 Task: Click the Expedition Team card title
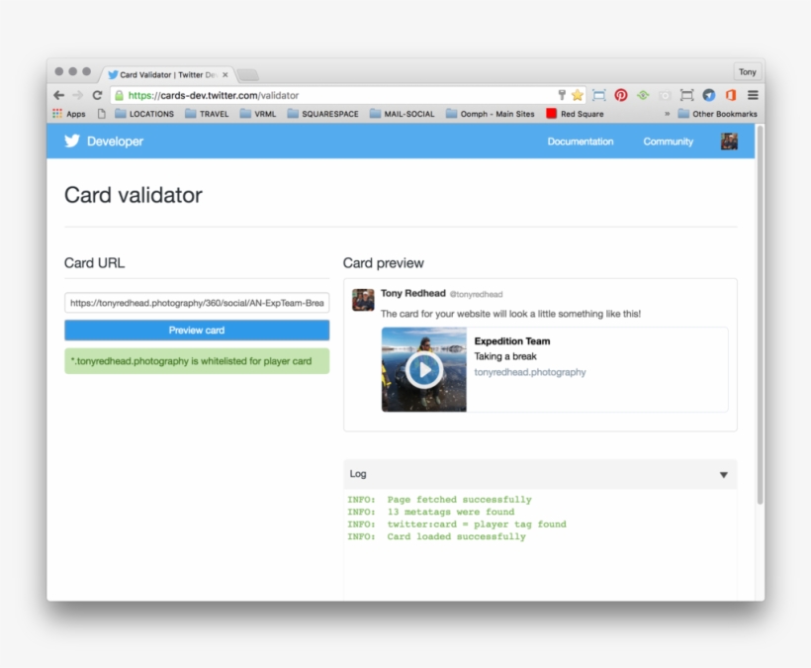click(512, 341)
